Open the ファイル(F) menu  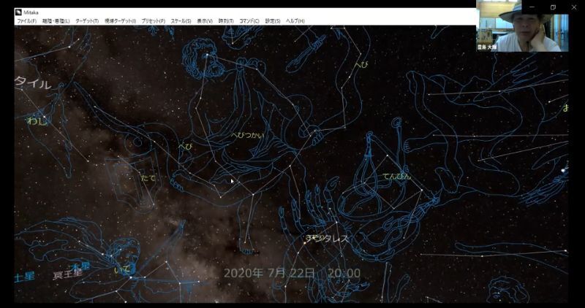click(x=26, y=21)
